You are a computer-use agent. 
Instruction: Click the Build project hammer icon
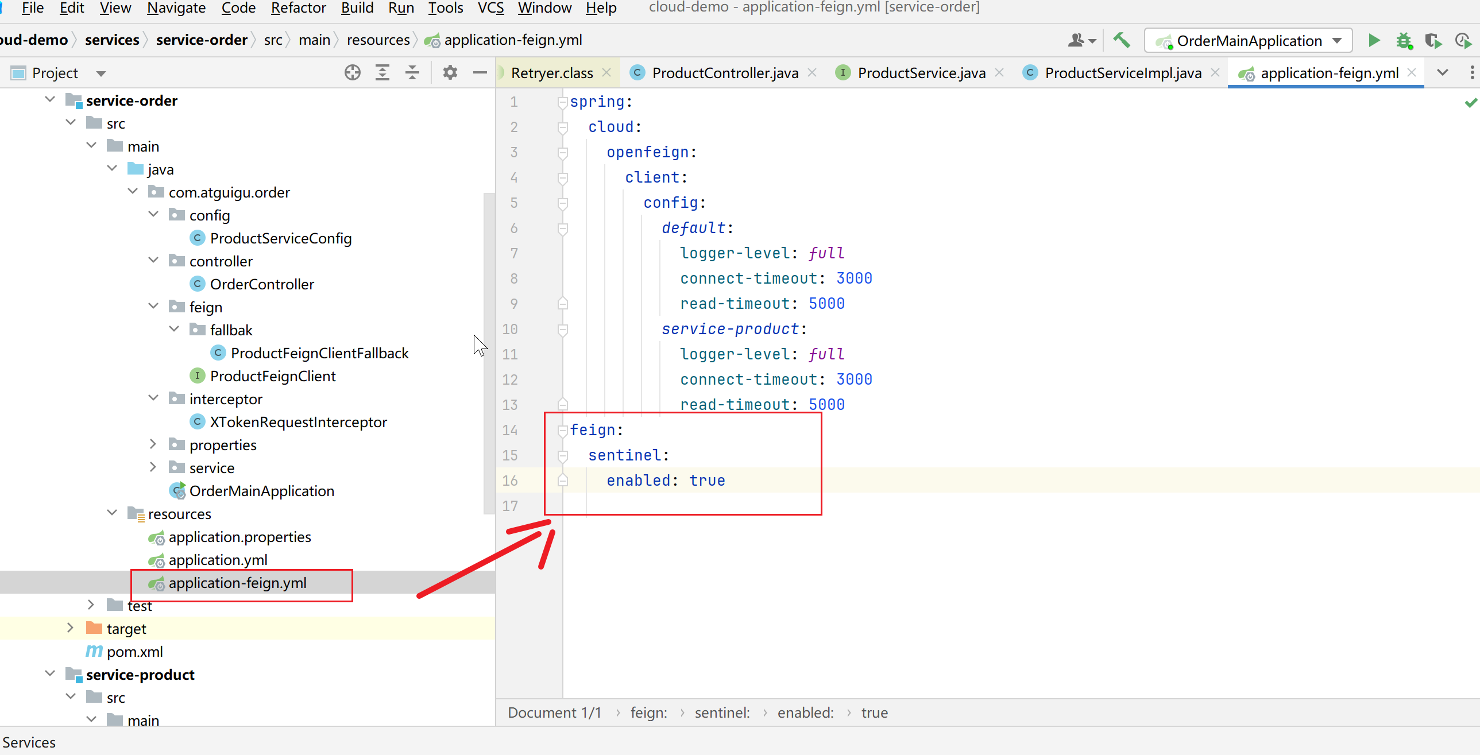pyautogui.click(x=1121, y=40)
